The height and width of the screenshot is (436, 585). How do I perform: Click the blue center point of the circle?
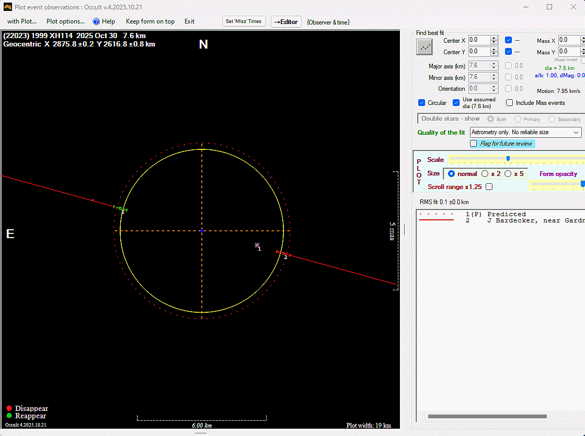click(202, 230)
